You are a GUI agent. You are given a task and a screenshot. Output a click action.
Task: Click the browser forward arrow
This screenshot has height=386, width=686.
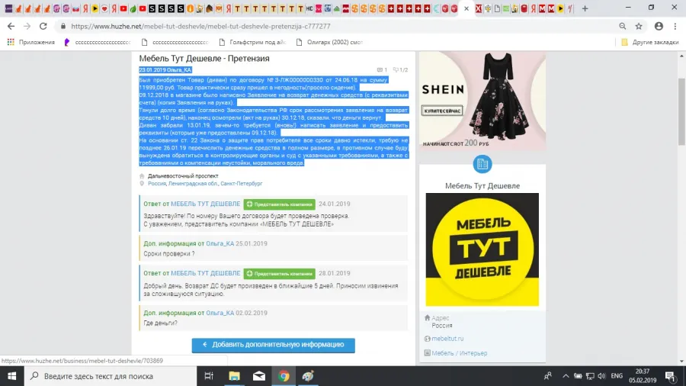27,26
